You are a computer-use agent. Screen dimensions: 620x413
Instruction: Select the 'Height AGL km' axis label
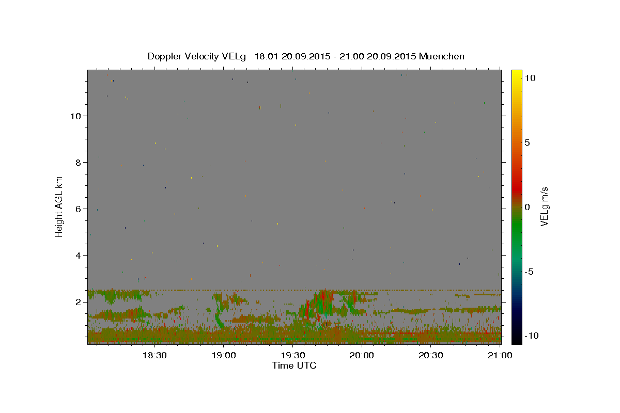click(59, 206)
